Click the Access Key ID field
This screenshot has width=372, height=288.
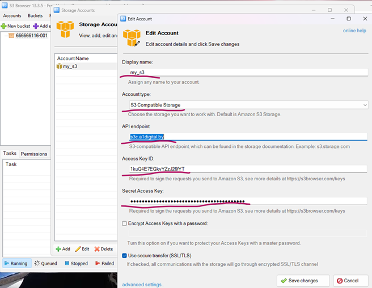(248, 169)
